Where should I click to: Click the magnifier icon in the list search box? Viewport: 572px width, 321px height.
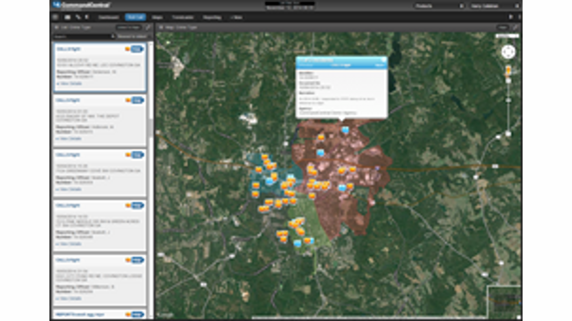pyautogui.click(x=113, y=37)
